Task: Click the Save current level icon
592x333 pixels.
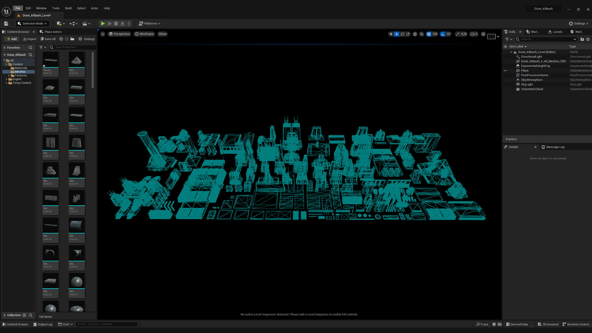Action: coord(6,23)
